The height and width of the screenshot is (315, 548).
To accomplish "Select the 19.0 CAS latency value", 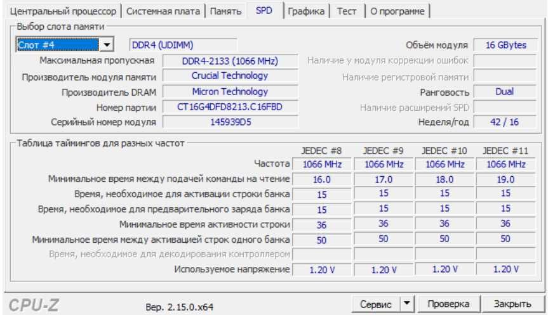I will (506, 179).
